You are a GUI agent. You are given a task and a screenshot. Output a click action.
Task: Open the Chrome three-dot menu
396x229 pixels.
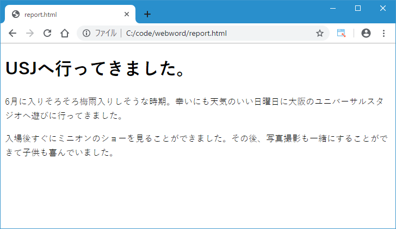[x=383, y=33]
